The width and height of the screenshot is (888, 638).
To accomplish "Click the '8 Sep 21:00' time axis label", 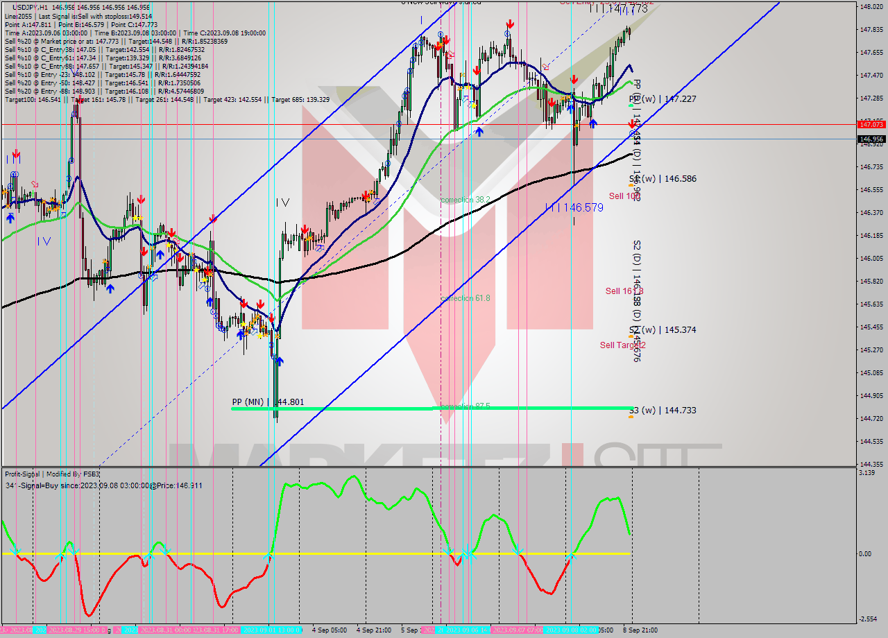I will 640,630.
